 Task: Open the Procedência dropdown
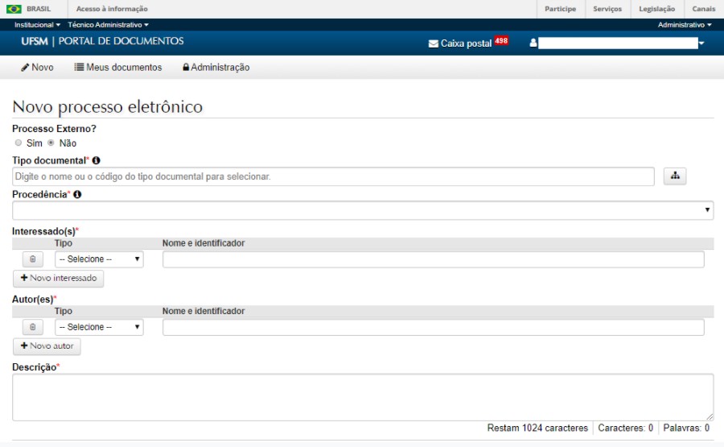(362, 210)
